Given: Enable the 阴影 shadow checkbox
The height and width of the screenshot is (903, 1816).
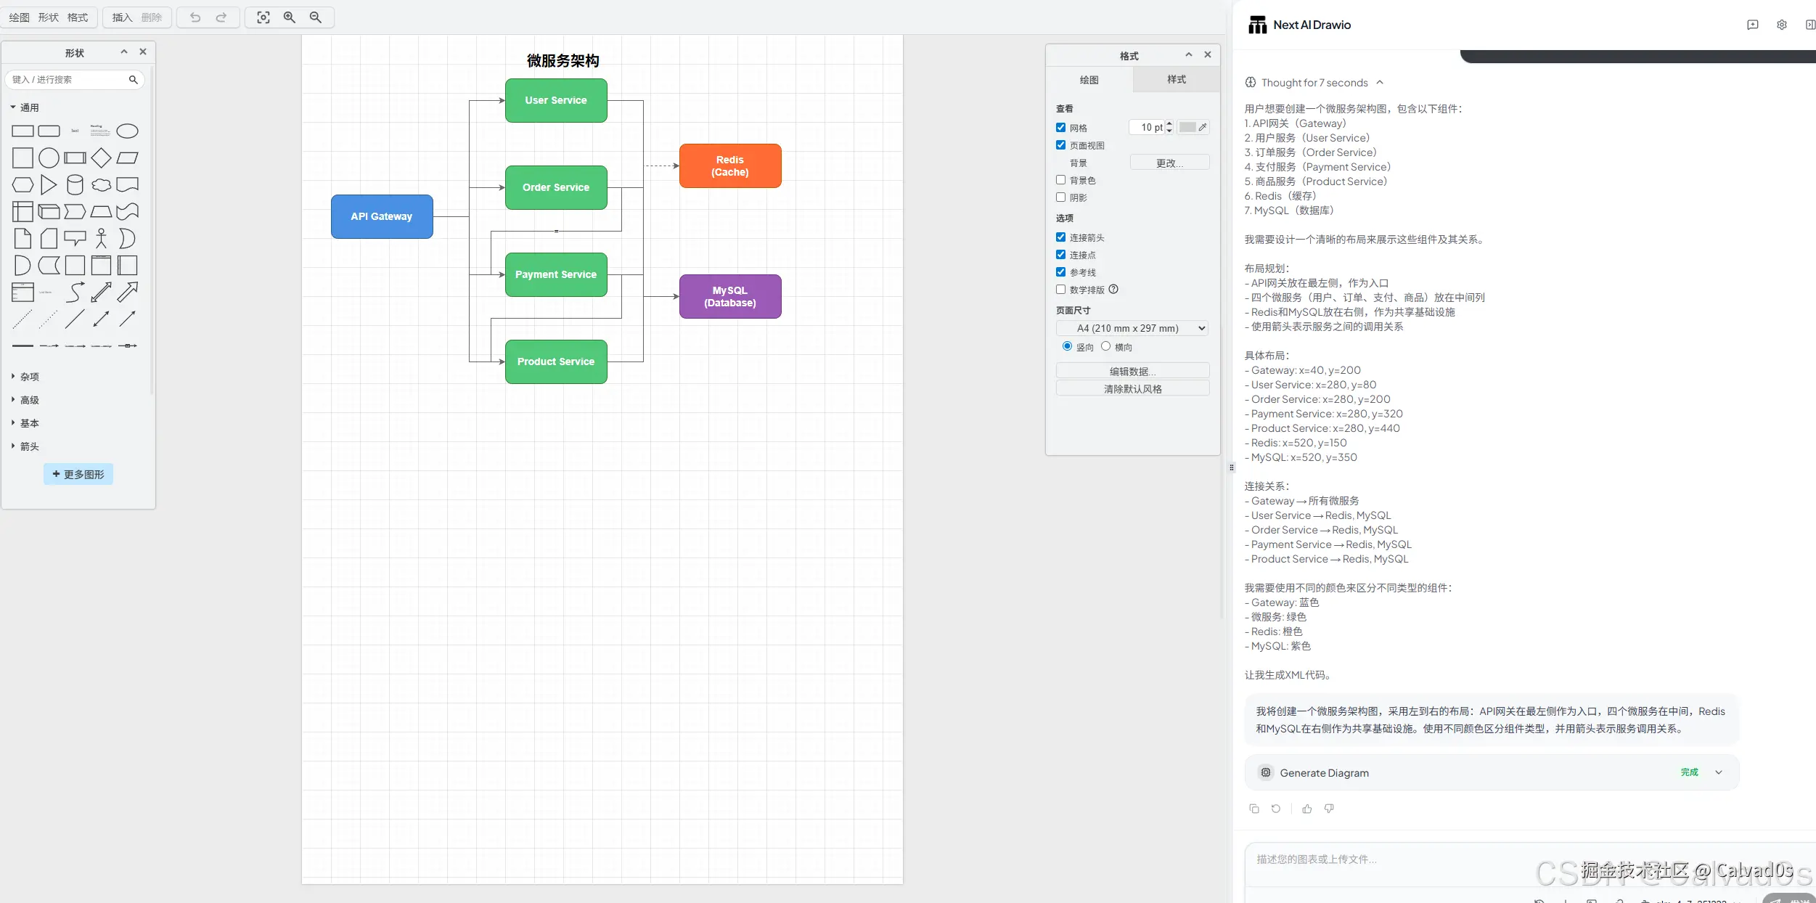Looking at the screenshot, I should [x=1060, y=197].
